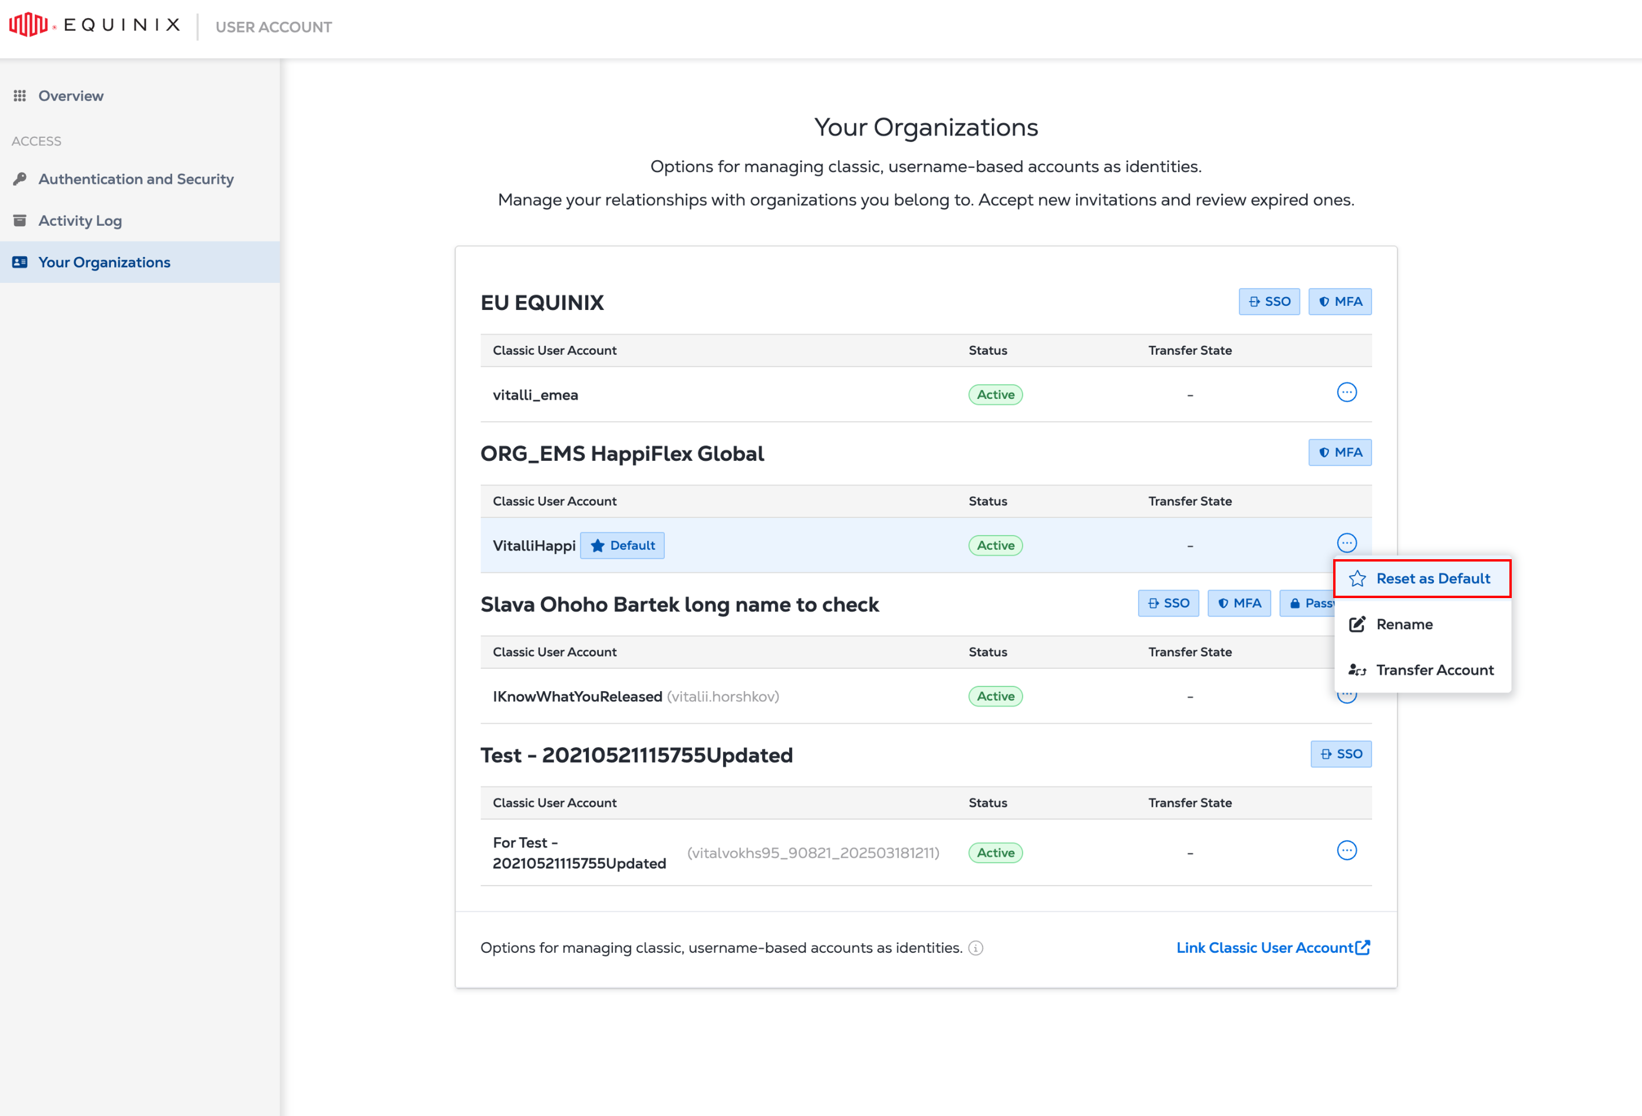
Task: Click the VitalliHappi account name
Action: click(533, 545)
